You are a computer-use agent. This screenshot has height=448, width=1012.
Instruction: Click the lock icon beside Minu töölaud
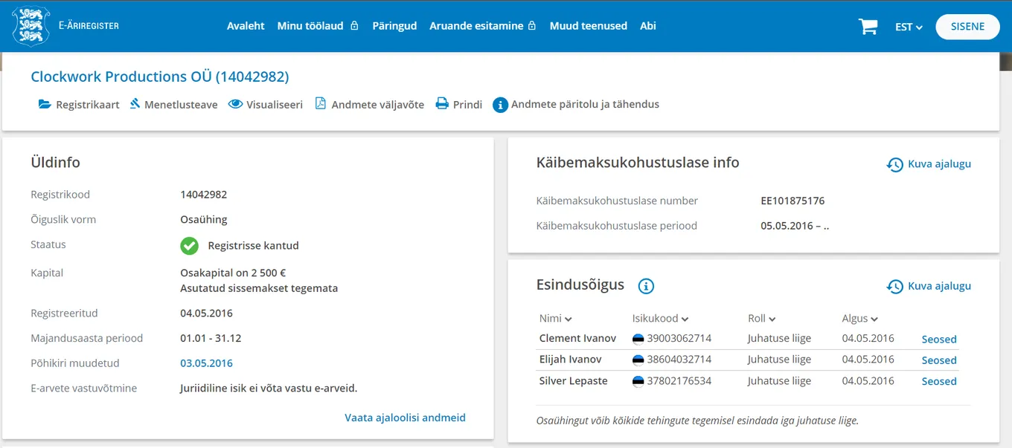pyautogui.click(x=354, y=26)
